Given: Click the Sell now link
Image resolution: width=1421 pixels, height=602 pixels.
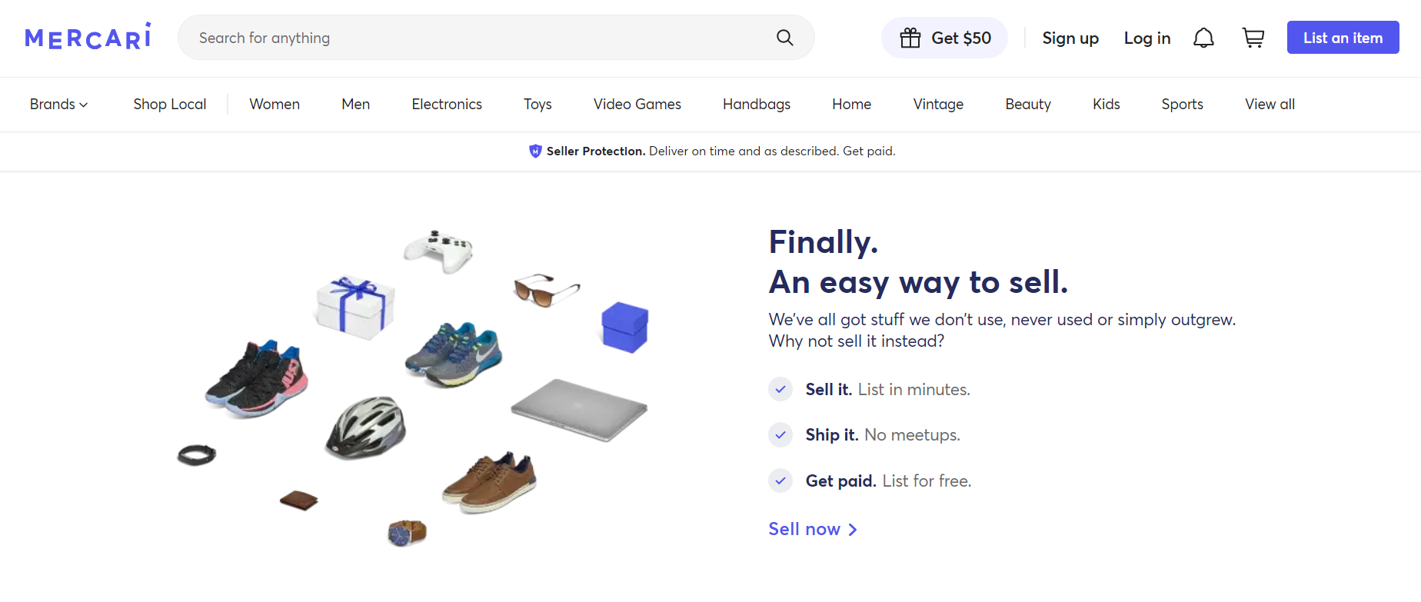Looking at the screenshot, I should pyautogui.click(x=813, y=529).
